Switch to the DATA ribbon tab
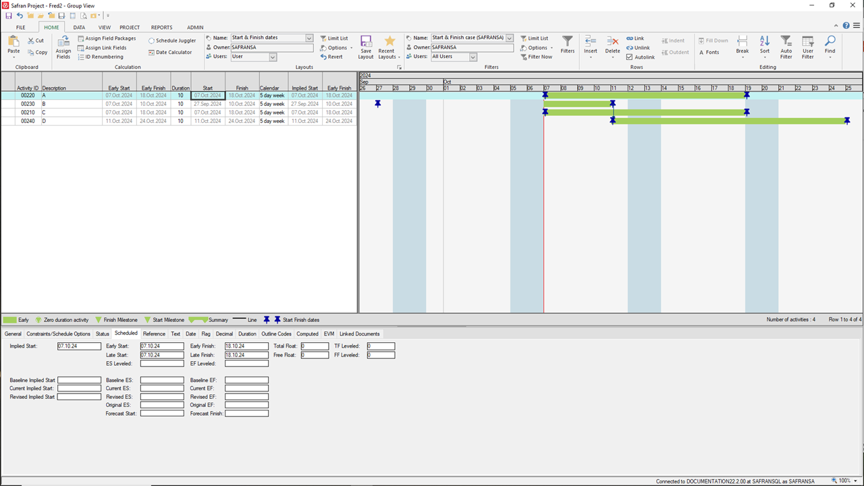Viewport: 864px width, 486px height. (79, 28)
